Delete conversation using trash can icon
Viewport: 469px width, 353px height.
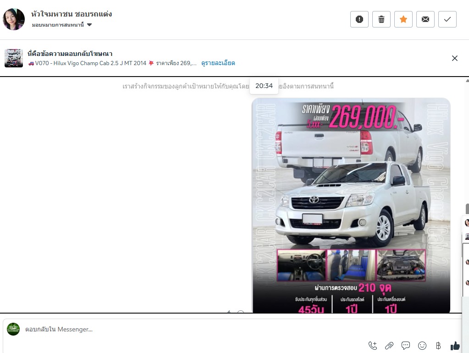[381, 19]
